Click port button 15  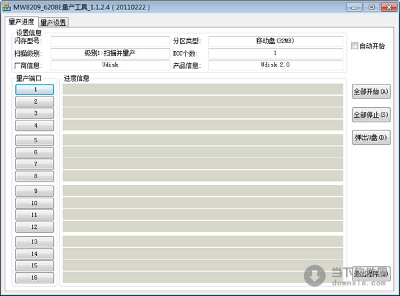(x=35, y=265)
